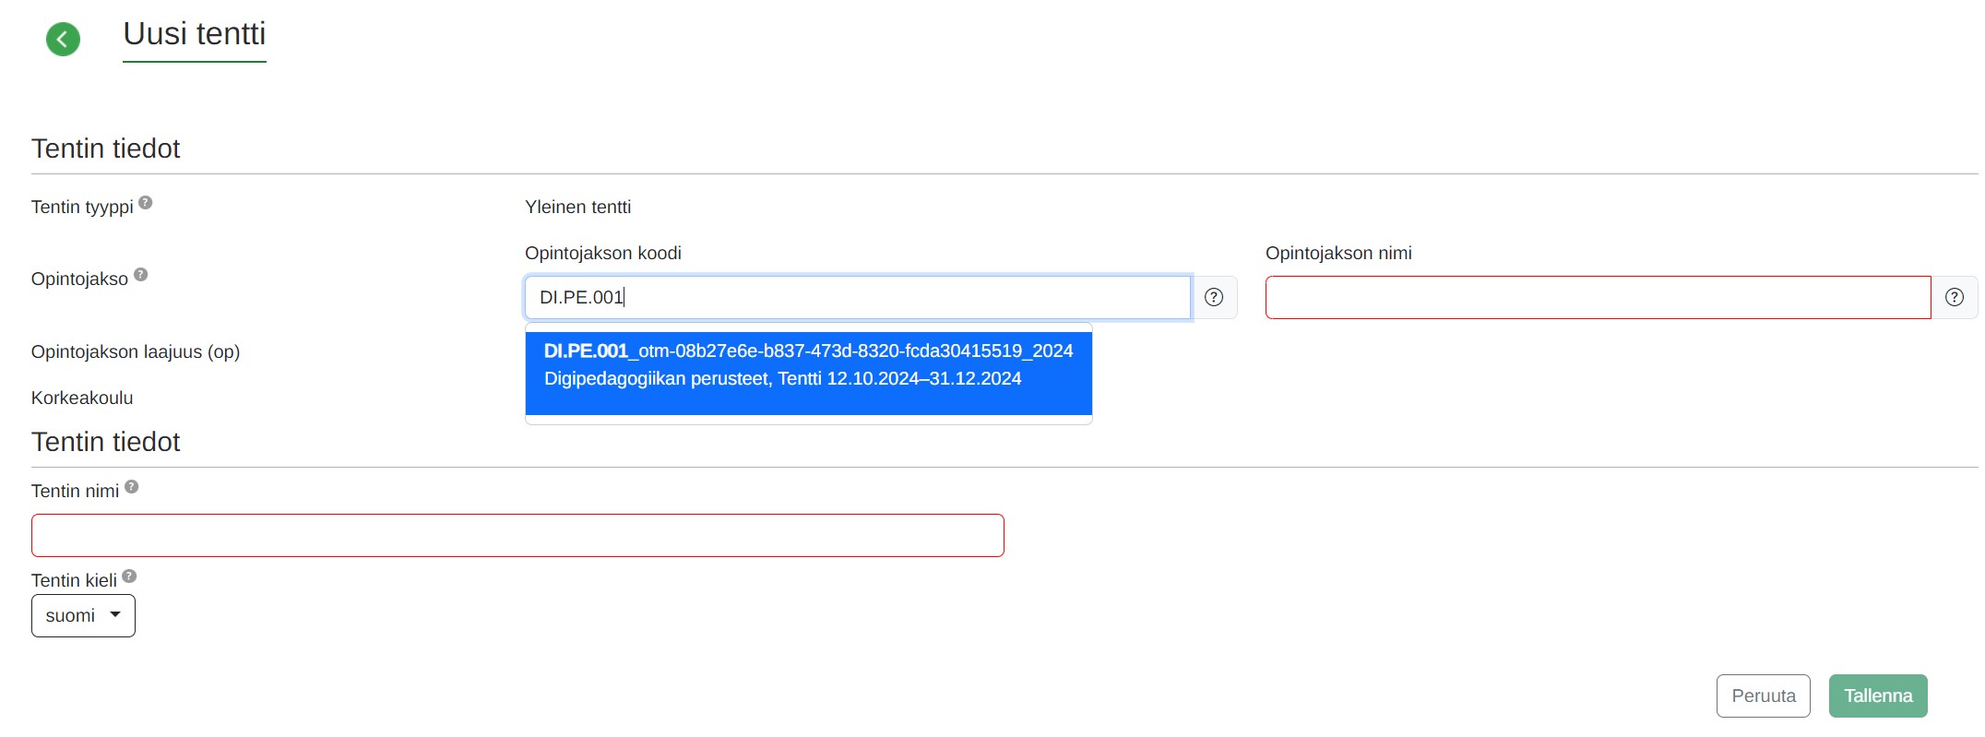This screenshot has width=1985, height=737.
Task: Click the Opintojakson nimi label text
Action: 1337,253
